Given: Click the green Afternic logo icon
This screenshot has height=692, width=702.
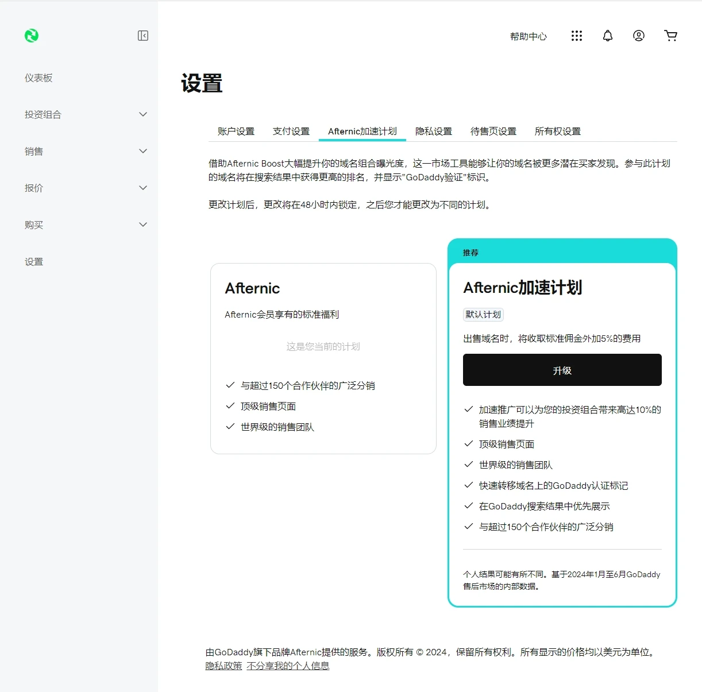Looking at the screenshot, I should click(32, 36).
